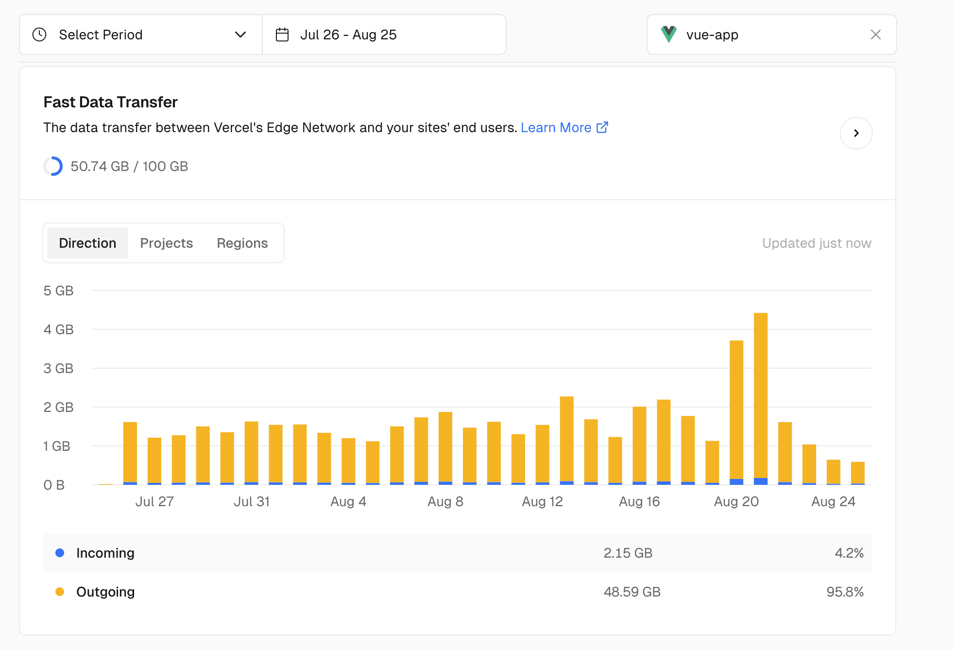Open the Jul 26 - Aug 25 date picker
Screen dimensions: 954x649
point(384,34)
